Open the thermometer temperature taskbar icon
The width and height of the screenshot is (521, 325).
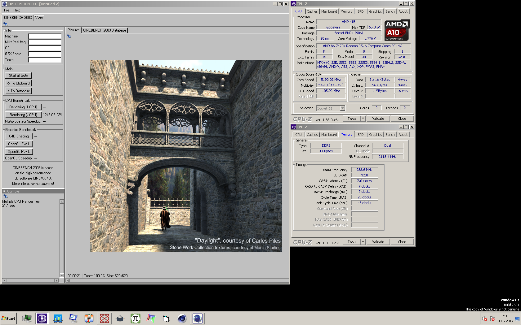click(x=89, y=318)
